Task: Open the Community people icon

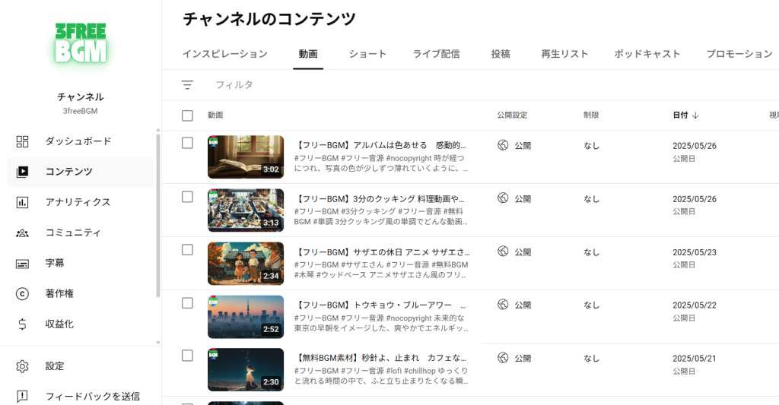Action: pyautogui.click(x=22, y=233)
